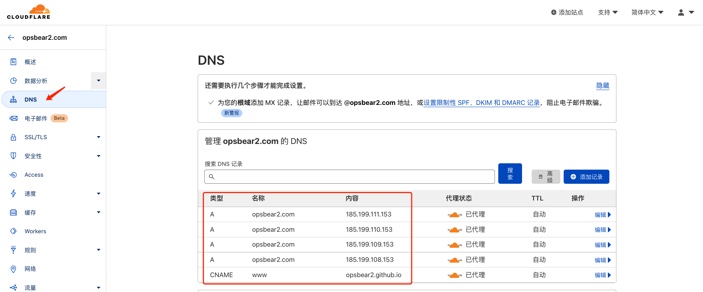Image resolution: width=703 pixels, height=292 pixels.
Task: Click the 隐藏 hide link
Action: pos(603,86)
